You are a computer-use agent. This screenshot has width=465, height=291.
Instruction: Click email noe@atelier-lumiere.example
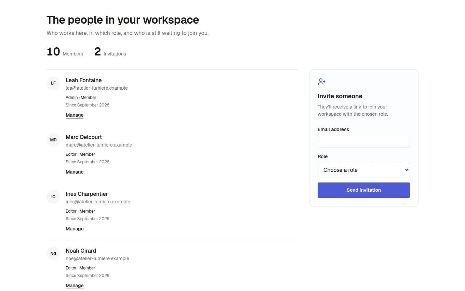[97, 258]
